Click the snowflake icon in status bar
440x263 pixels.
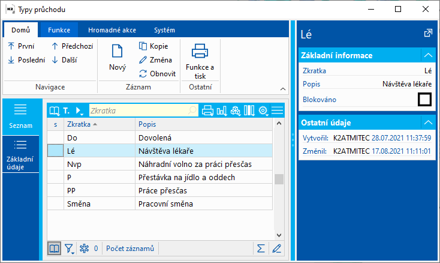click(x=84, y=248)
